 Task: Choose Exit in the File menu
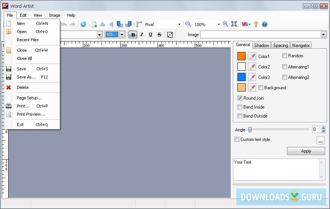[32, 125]
